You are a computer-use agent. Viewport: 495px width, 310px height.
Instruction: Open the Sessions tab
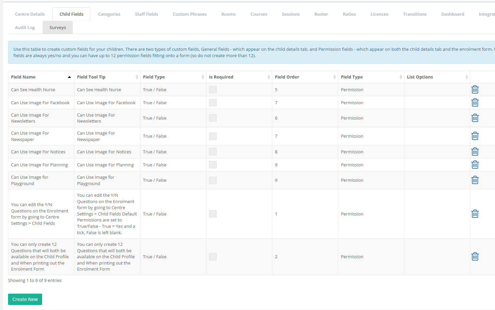pyautogui.click(x=291, y=14)
